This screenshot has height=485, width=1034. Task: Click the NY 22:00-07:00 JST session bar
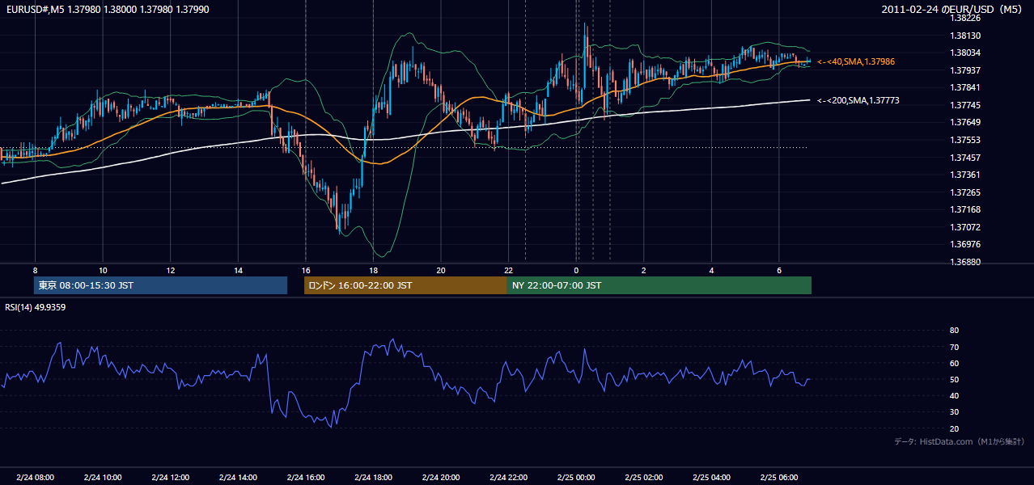click(659, 285)
